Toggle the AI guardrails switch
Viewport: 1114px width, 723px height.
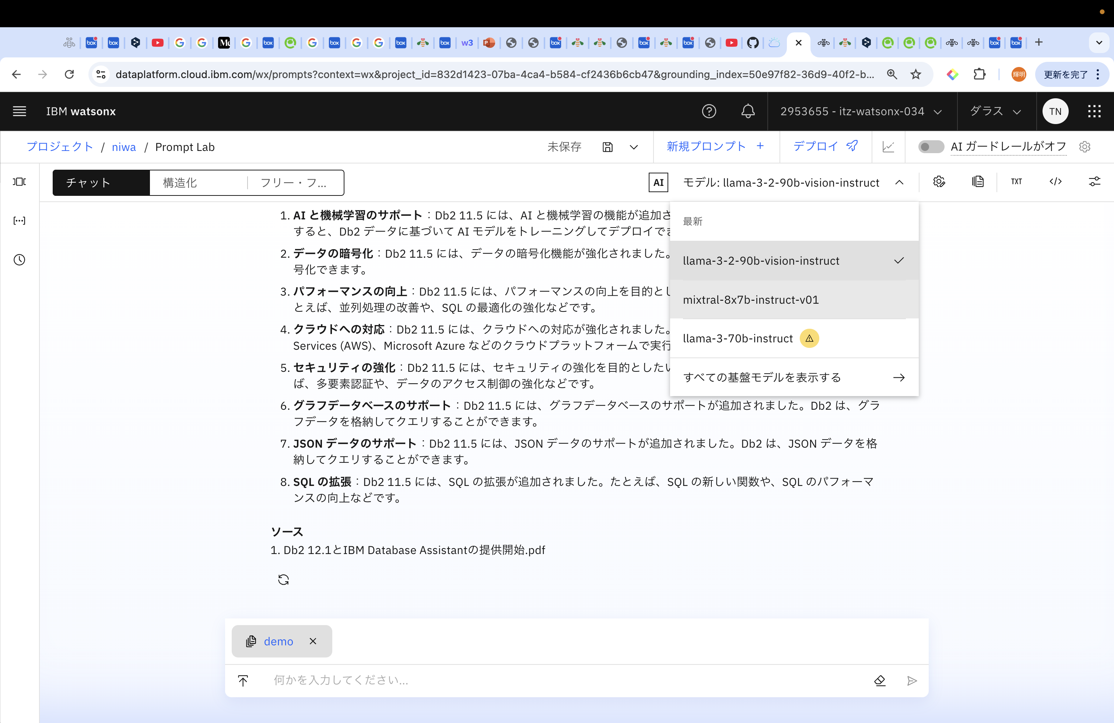(x=931, y=147)
